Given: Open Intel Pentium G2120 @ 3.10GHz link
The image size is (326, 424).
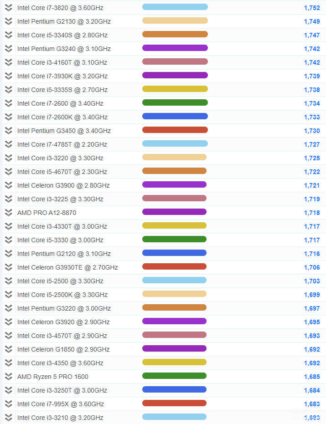Looking at the screenshot, I should [x=64, y=254].
